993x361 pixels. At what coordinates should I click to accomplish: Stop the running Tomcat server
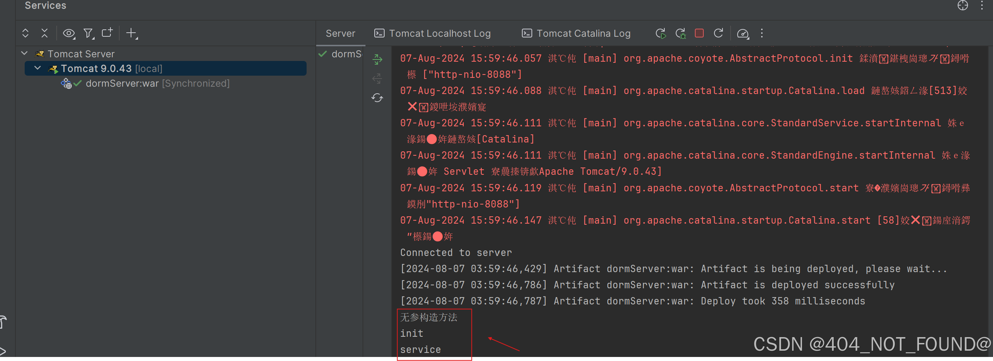coord(699,33)
